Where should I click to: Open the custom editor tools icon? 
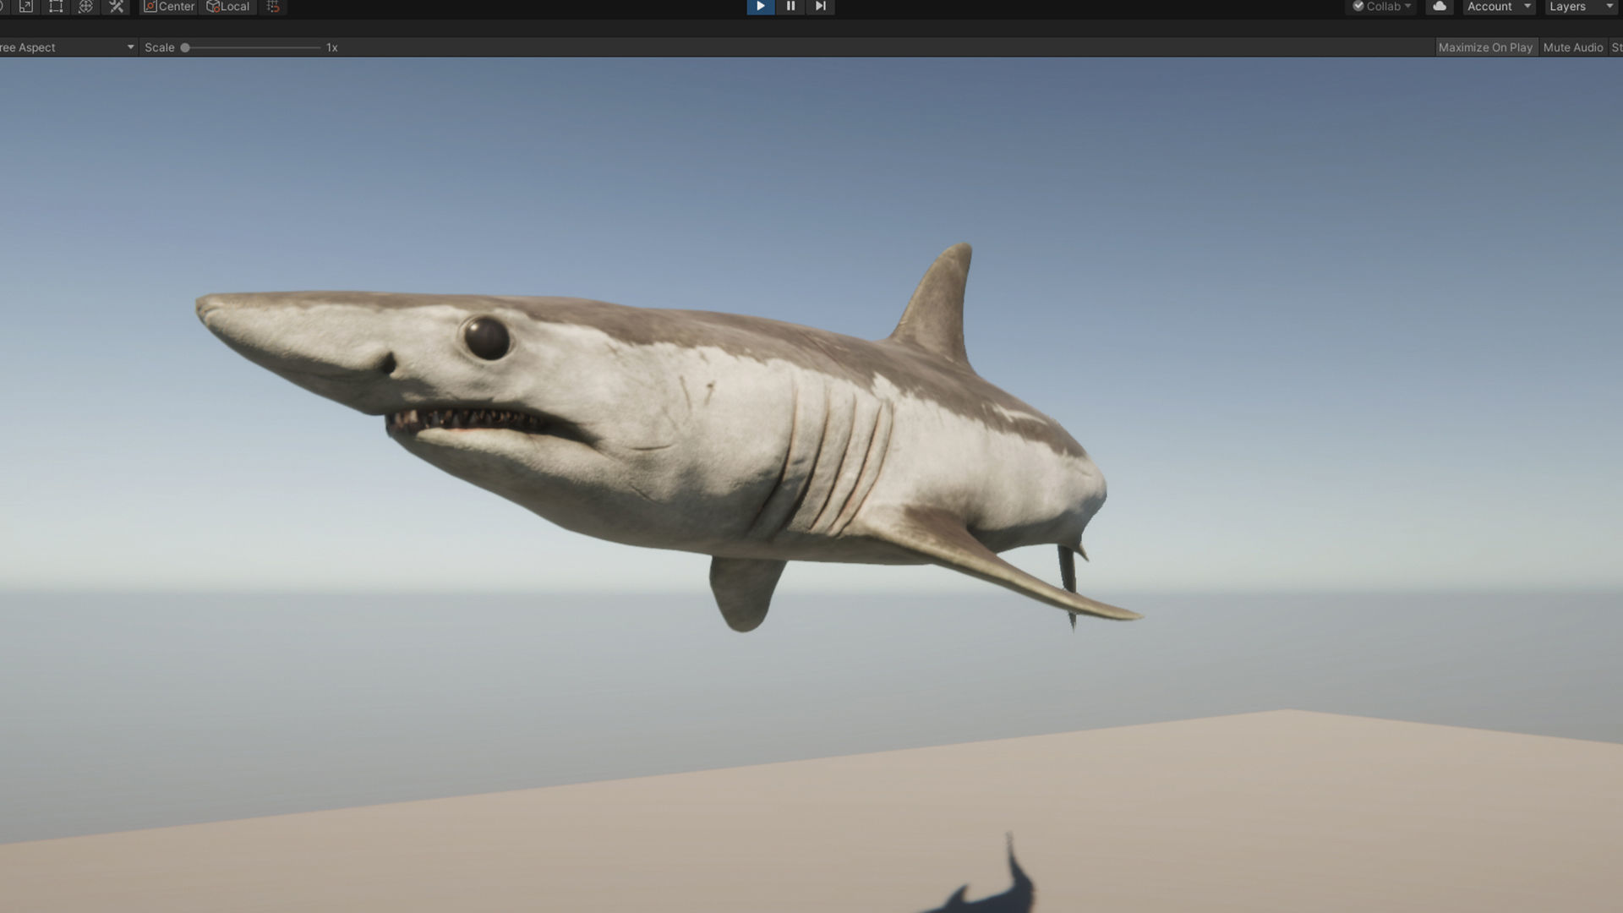117,6
